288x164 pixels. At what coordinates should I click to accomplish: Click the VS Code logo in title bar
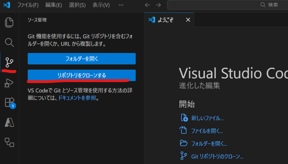[x=7, y=5]
